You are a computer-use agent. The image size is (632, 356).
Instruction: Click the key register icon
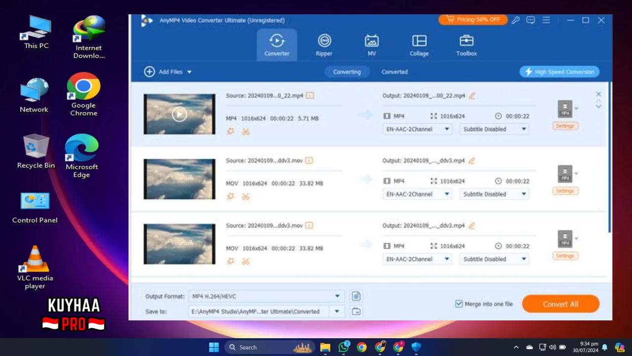pyautogui.click(x=515, y=20)
